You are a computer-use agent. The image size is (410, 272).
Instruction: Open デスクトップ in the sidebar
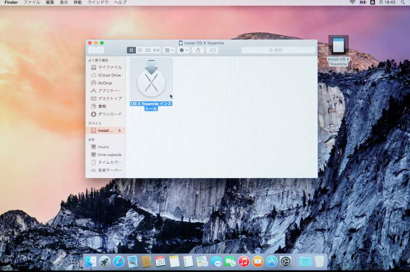[107, 98]
